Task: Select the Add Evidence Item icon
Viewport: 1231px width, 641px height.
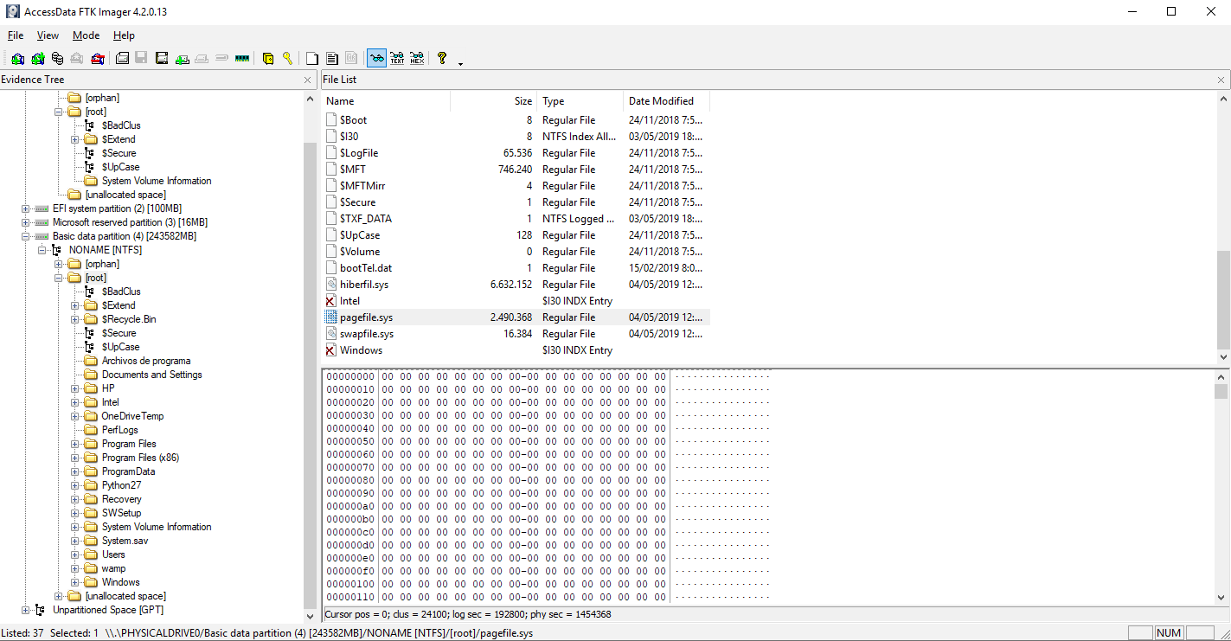Action: tap(17, 58)
